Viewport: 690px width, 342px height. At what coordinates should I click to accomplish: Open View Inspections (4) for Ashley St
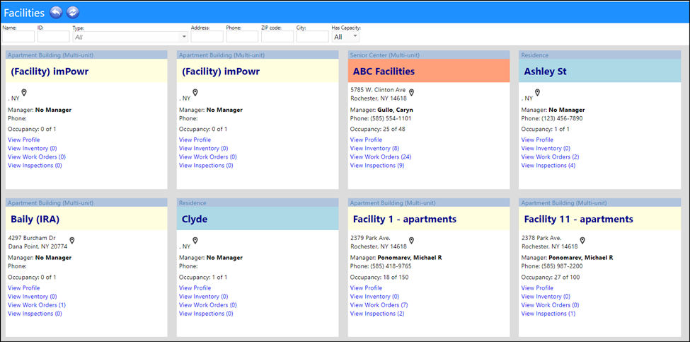548,166
